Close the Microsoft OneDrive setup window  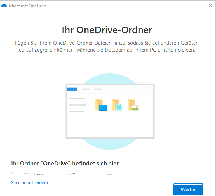210,6
